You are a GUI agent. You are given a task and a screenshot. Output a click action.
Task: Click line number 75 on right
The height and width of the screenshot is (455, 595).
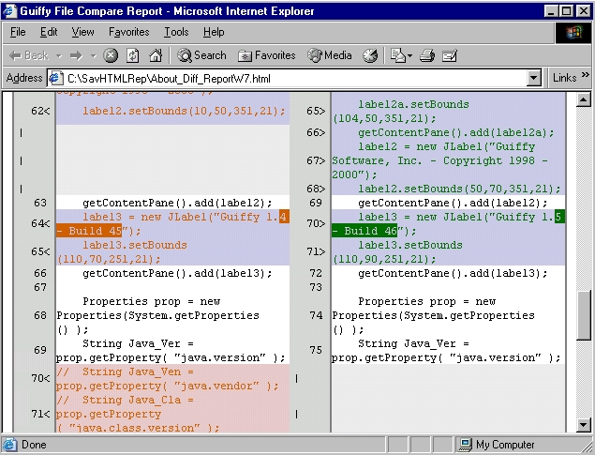tap(316, 350)
